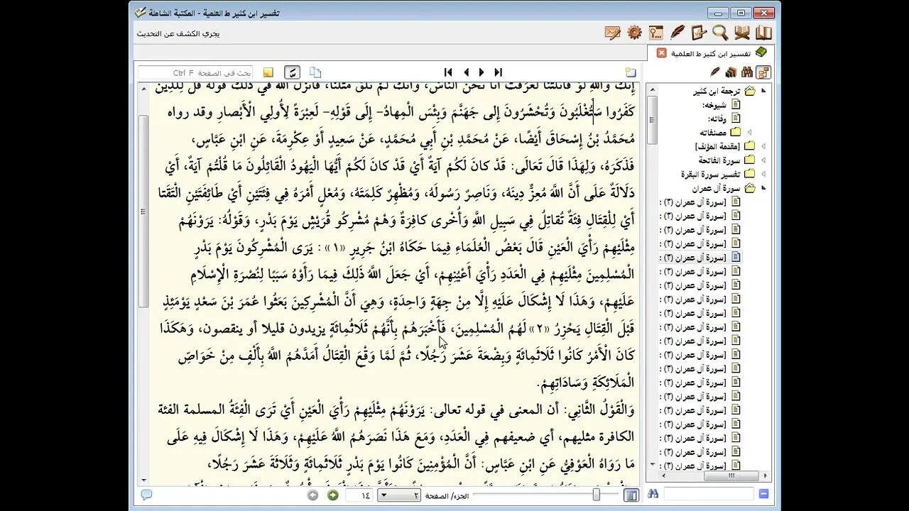The height and width of the screenshot is (511, 909).
Task: Select the feather quill icon in the main toolbar
Action: point(677,33)
